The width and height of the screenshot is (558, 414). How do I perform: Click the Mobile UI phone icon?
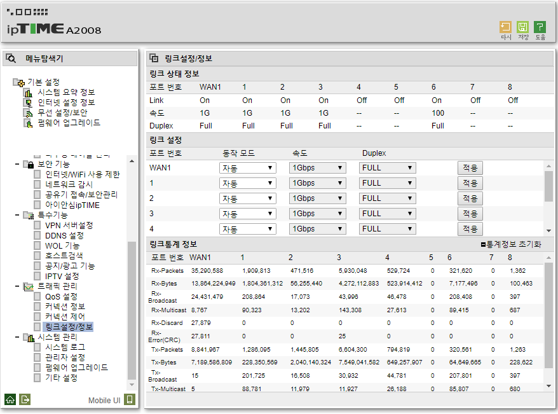point(130,399)
